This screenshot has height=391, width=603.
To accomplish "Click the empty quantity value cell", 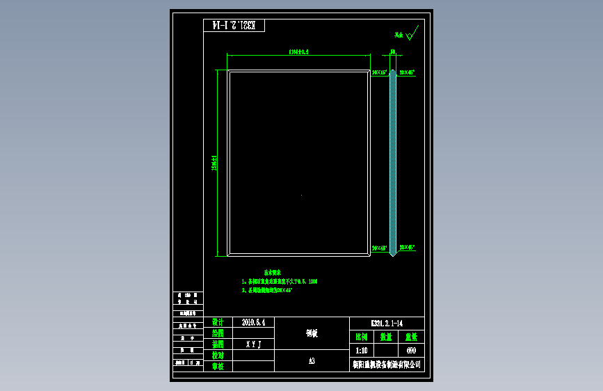I will (386, 351).
